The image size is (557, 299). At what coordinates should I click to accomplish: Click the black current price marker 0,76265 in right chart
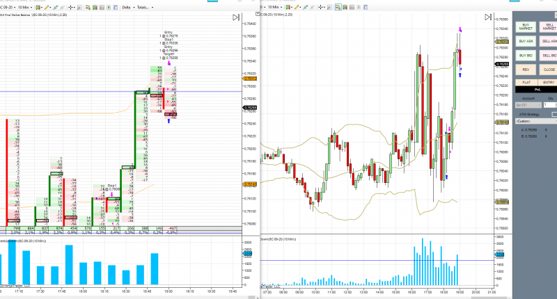coord(502,64)
